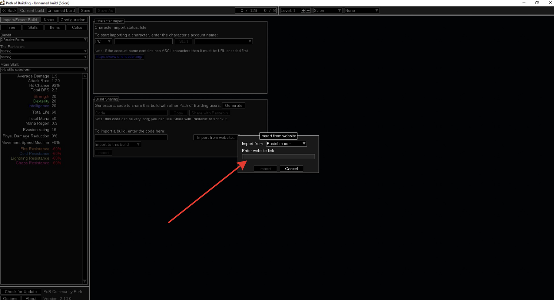Go to the Items tab
554x300 pixels.
[55, 27]
